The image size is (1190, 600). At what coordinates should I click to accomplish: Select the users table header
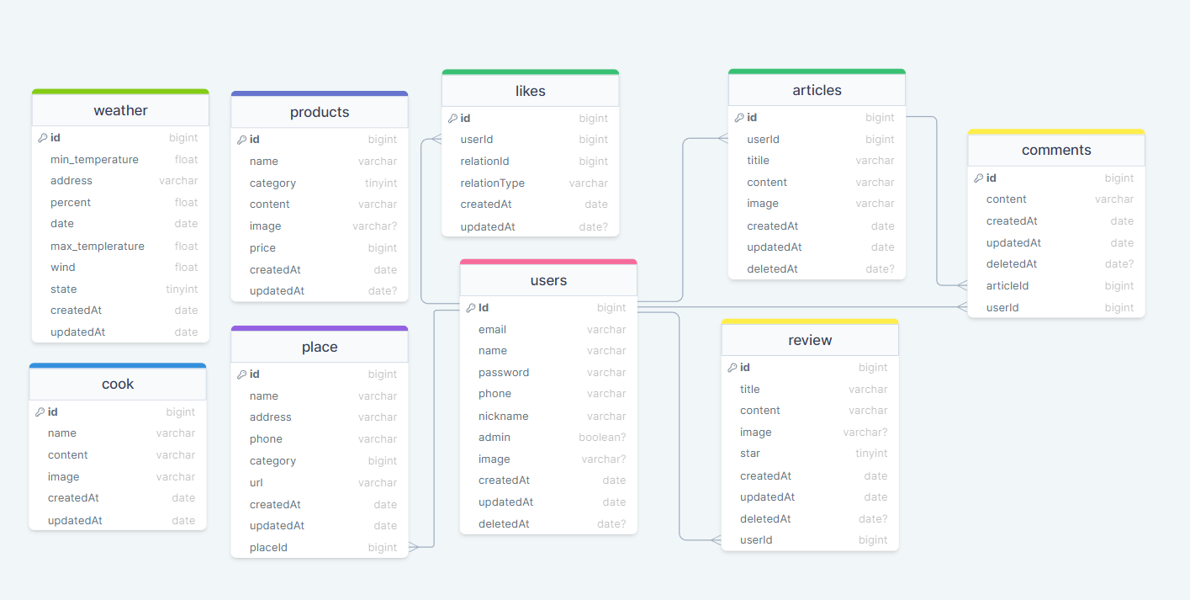coord(548,280)
